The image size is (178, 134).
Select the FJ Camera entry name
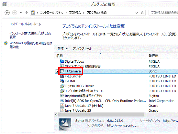[73, 71]
